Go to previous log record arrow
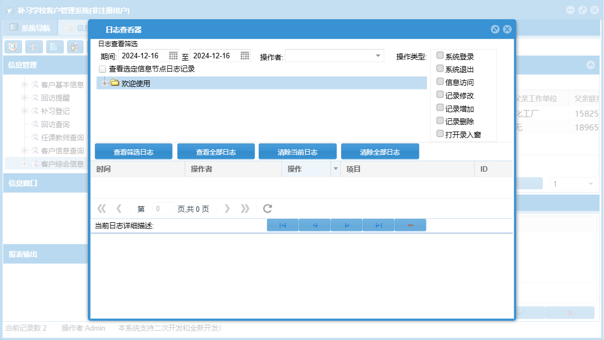 (314, 225)
